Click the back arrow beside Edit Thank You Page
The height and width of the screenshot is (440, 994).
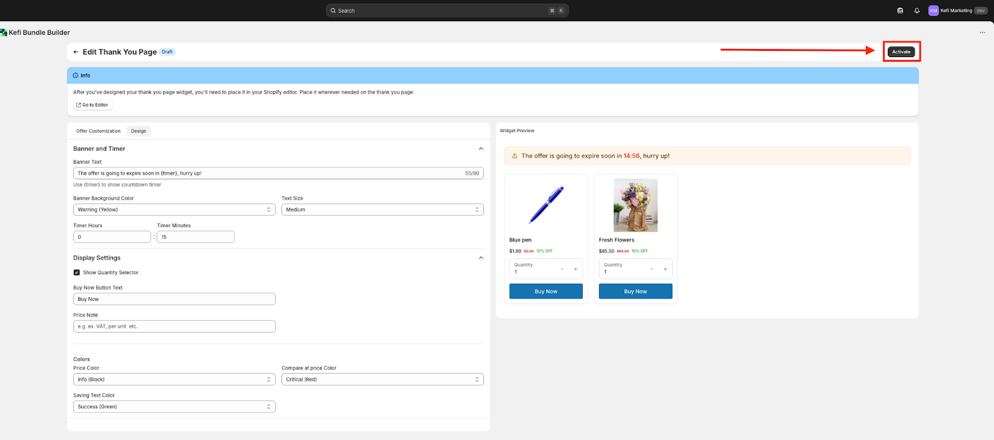76,52
